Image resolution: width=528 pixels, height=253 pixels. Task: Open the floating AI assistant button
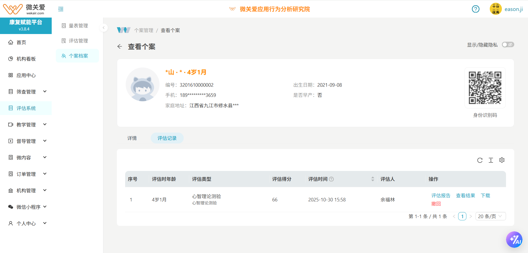514,240
